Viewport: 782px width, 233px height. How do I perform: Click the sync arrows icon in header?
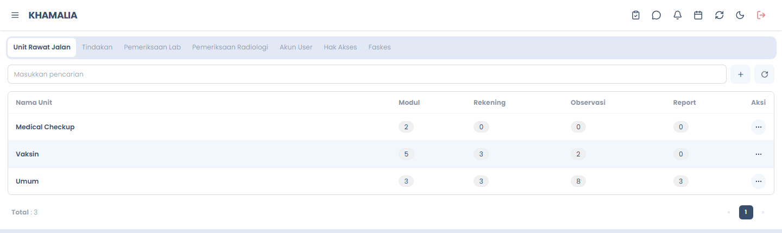(720, 15)
